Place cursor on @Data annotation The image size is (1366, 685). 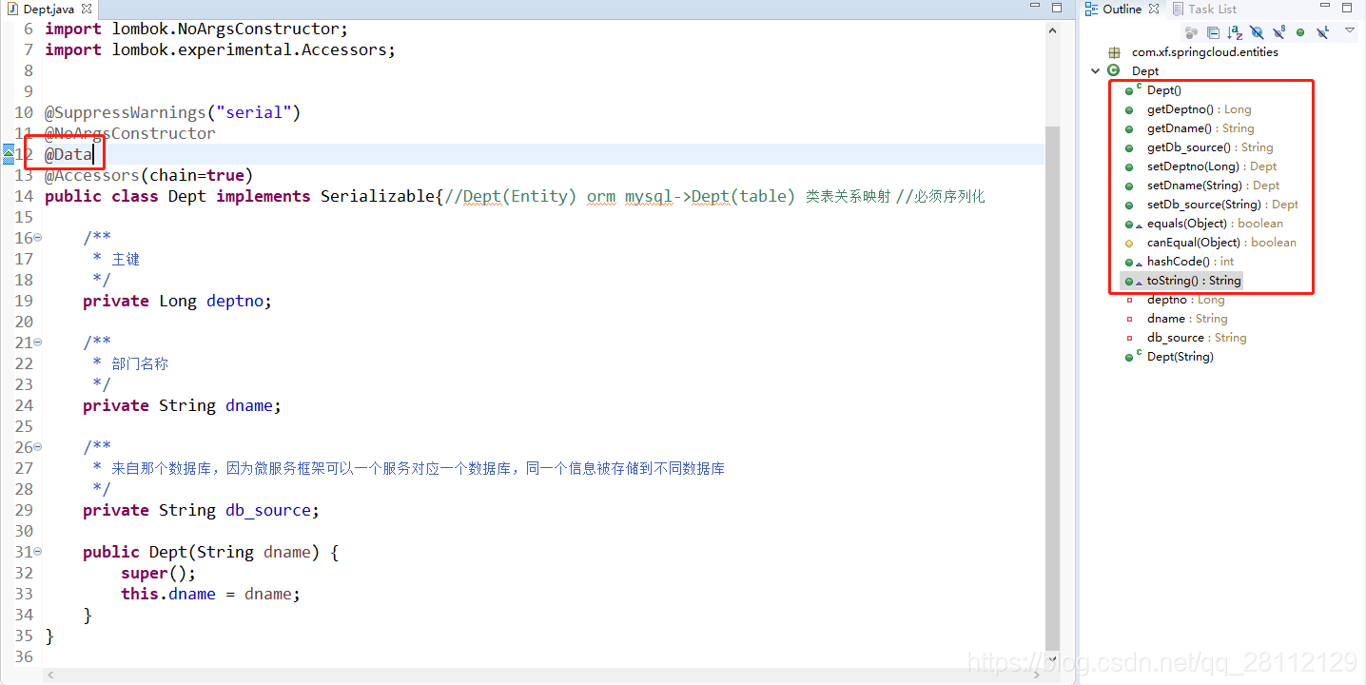[x=68, y=154]
